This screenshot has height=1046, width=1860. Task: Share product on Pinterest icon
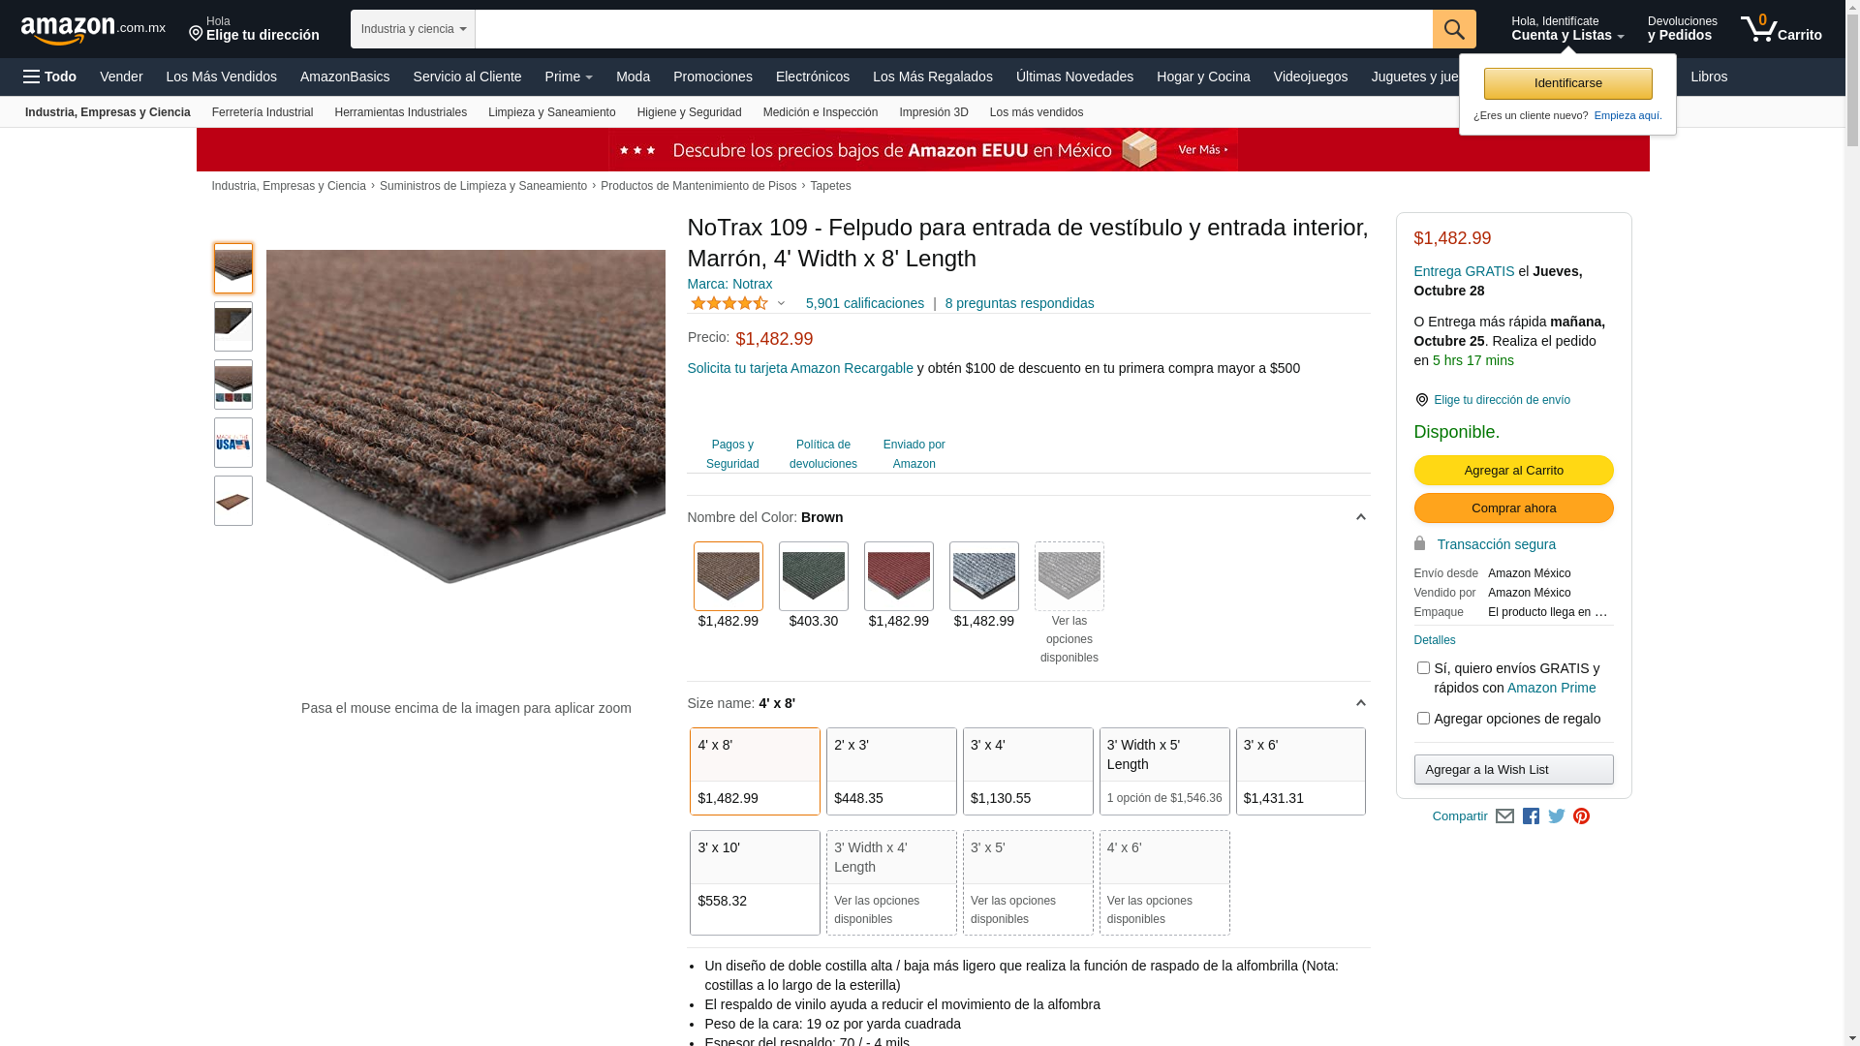click(1582, 816)
